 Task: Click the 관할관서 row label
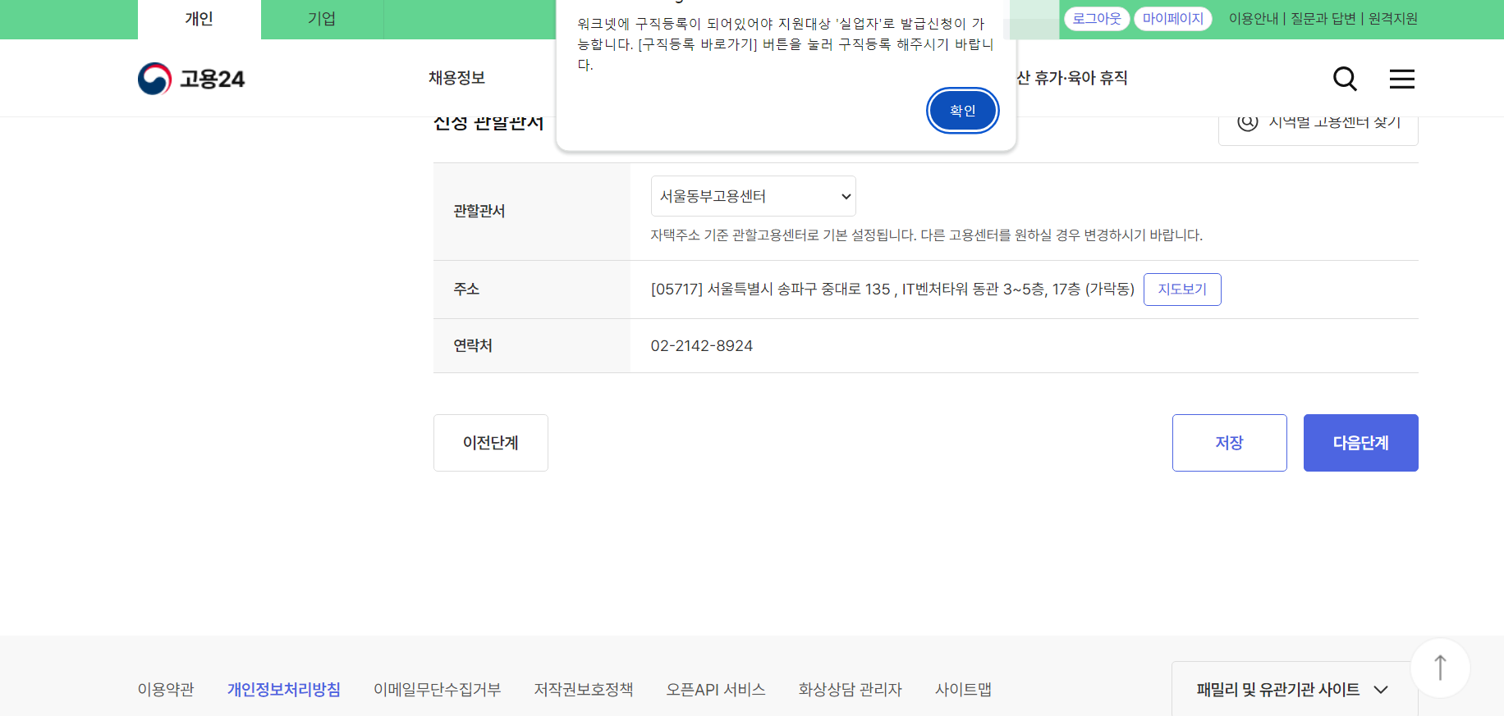479,212
